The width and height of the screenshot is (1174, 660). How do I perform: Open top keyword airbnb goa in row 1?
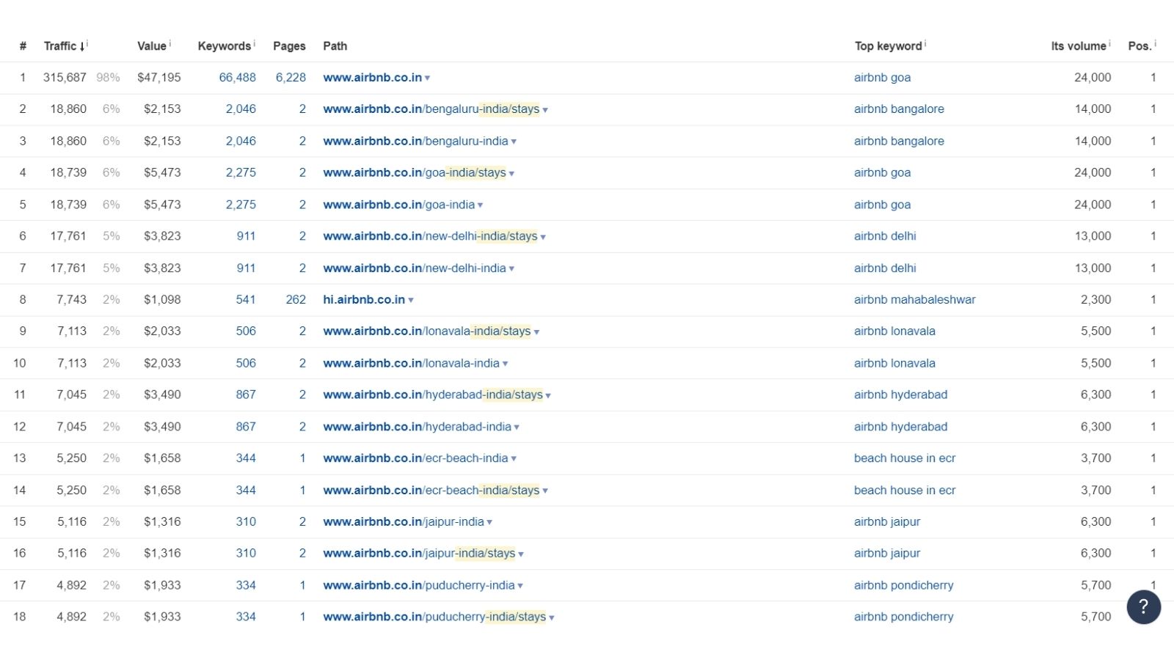point(882,77)
